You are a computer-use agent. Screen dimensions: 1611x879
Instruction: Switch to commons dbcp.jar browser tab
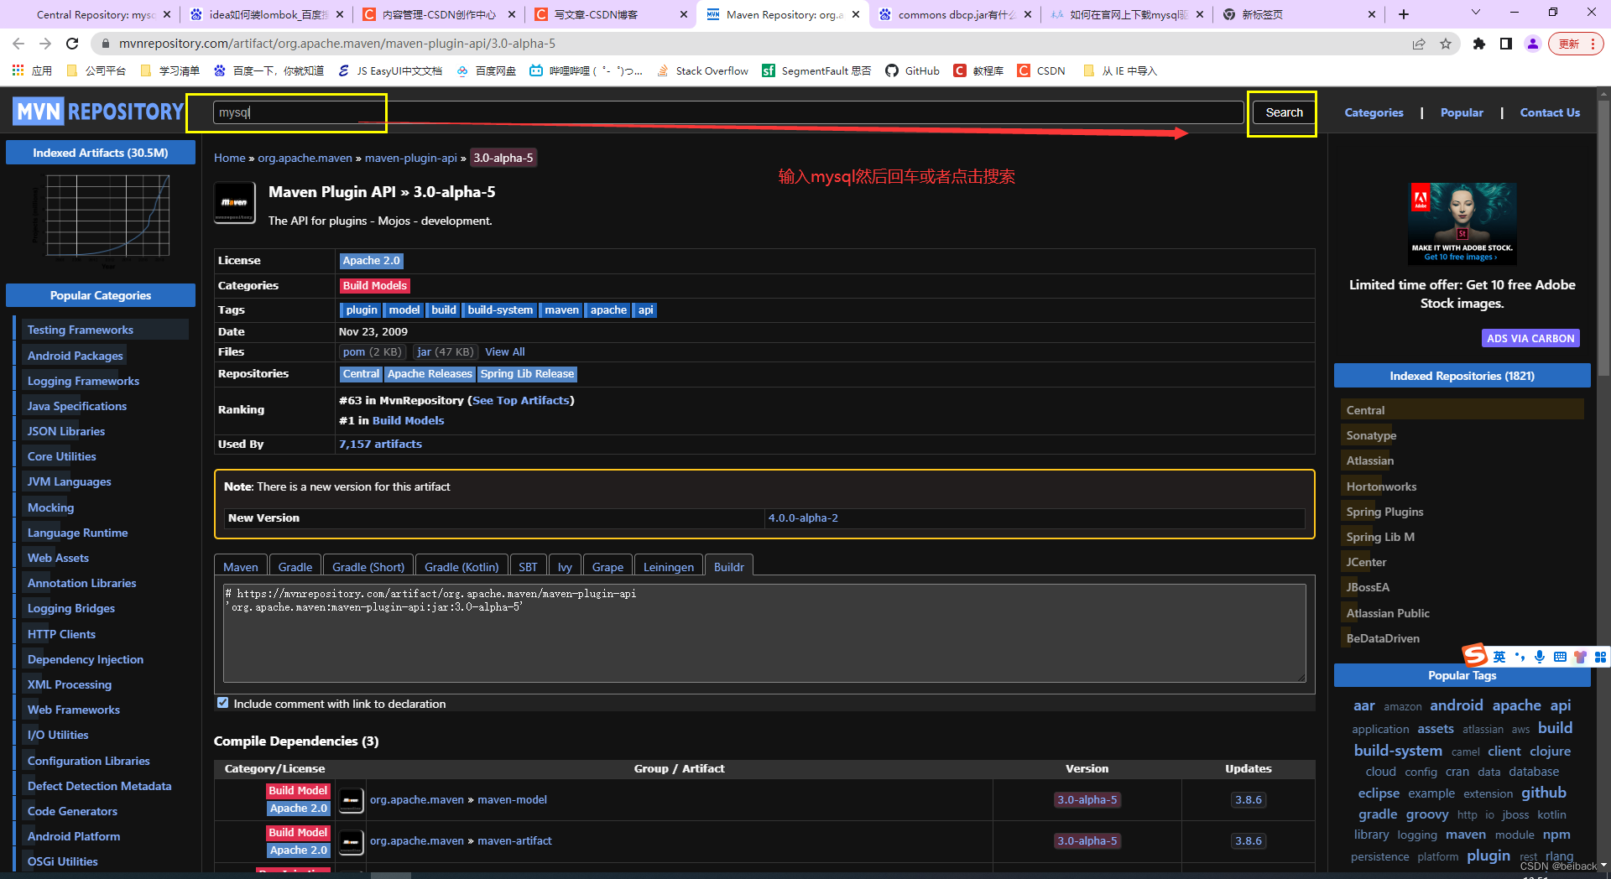coord(955,14)
